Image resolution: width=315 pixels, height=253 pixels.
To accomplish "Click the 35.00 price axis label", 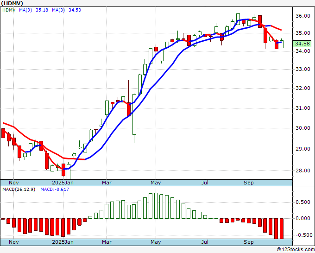I will click(303, 33).
